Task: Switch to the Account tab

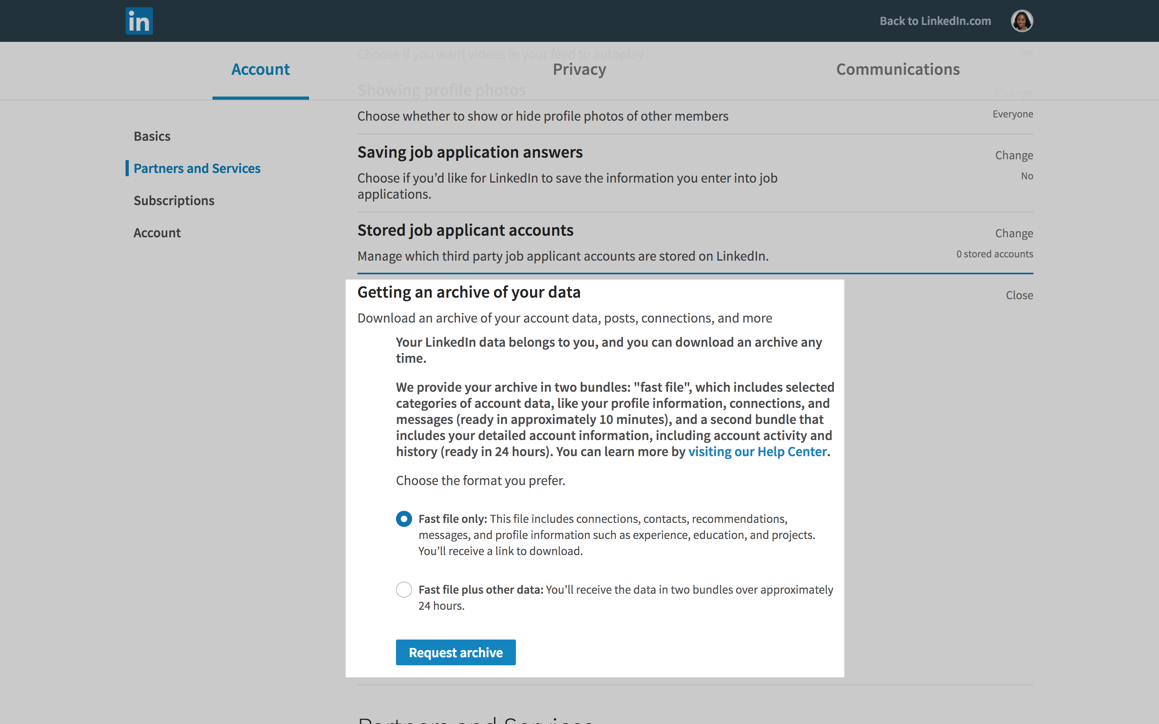Action: [260, 70]
